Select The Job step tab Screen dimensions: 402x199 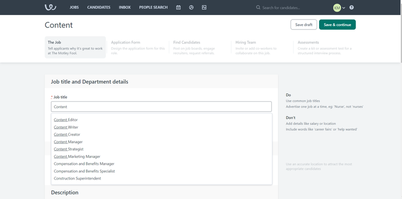[75, 47]
